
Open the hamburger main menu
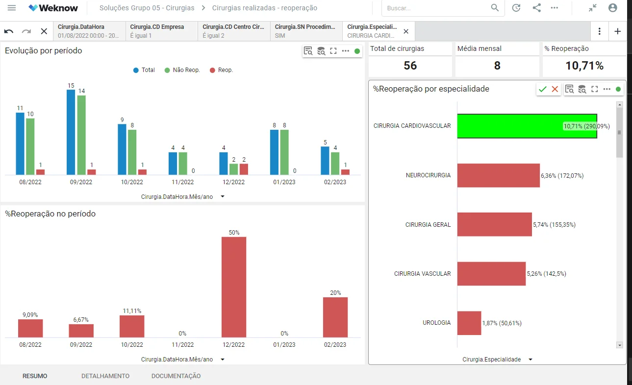pos(12,8)
